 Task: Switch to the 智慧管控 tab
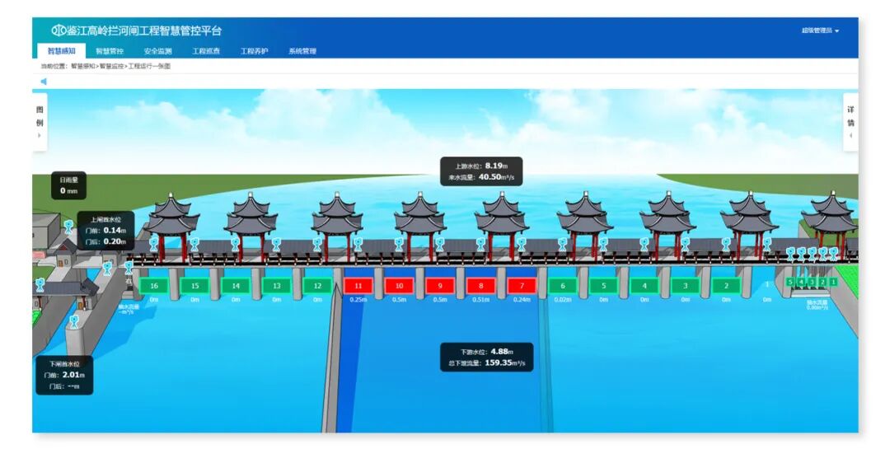[x=110, y=50]
